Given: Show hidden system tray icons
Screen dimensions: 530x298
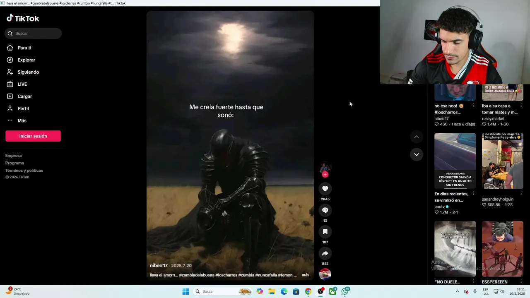Looking at the screenshot, I should coord(457,291).
